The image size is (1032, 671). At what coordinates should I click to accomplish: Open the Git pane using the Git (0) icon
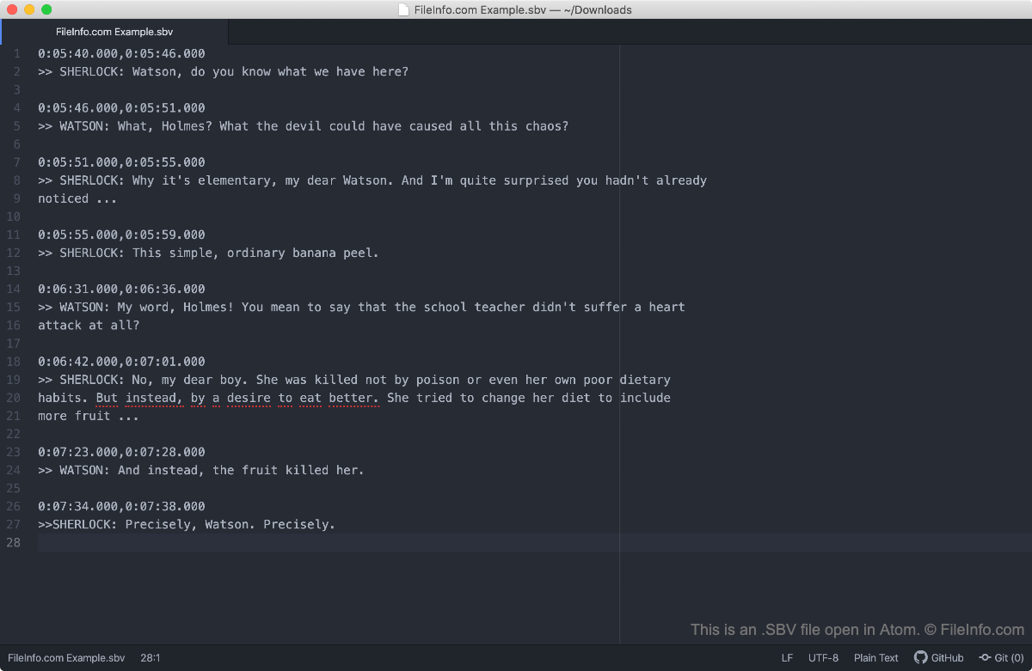pyautogui.click(x=1001, y=657)
